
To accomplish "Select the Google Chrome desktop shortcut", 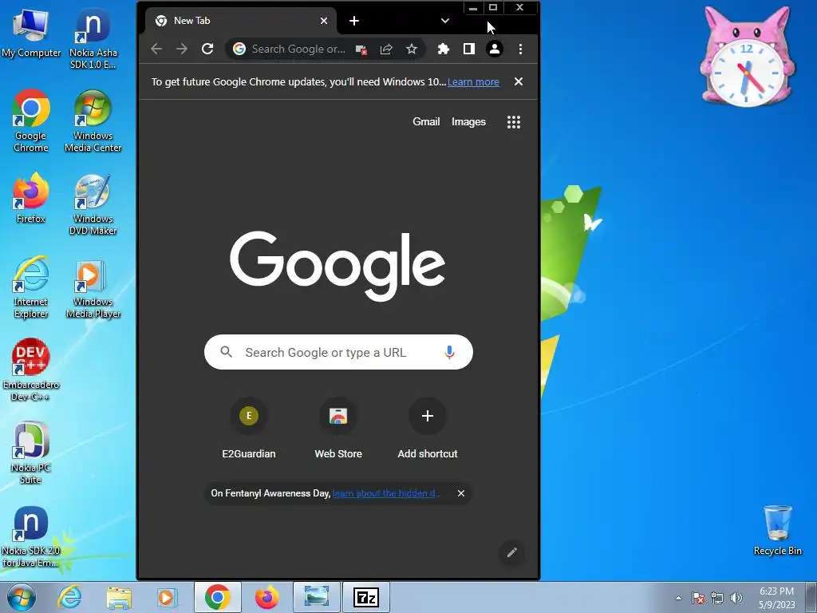I will tap(31, 121).
